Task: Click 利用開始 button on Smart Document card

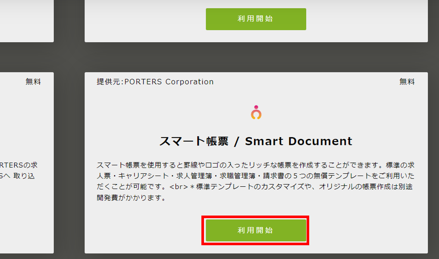Action: (x=256, y=230)
